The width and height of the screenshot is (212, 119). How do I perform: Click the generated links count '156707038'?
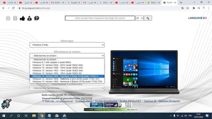point(86,98)
